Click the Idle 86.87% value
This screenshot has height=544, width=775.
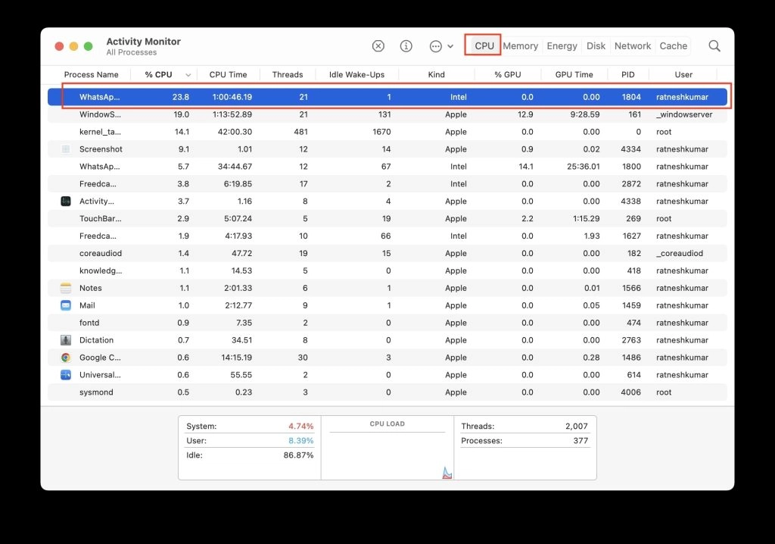298,455
